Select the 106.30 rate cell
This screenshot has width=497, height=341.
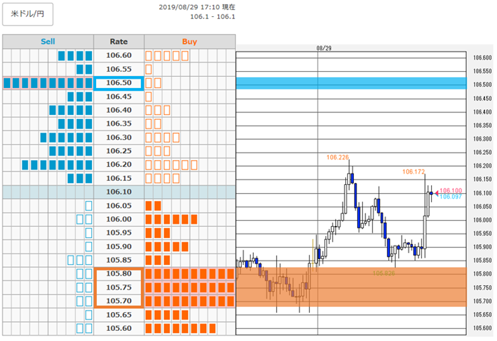coord(119,137)
